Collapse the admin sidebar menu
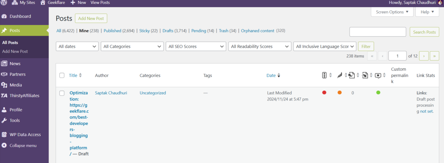 [x=23, y=145]
